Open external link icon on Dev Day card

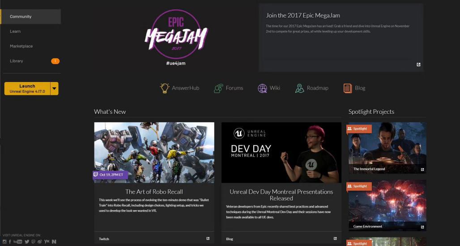[x=335, y=238]
